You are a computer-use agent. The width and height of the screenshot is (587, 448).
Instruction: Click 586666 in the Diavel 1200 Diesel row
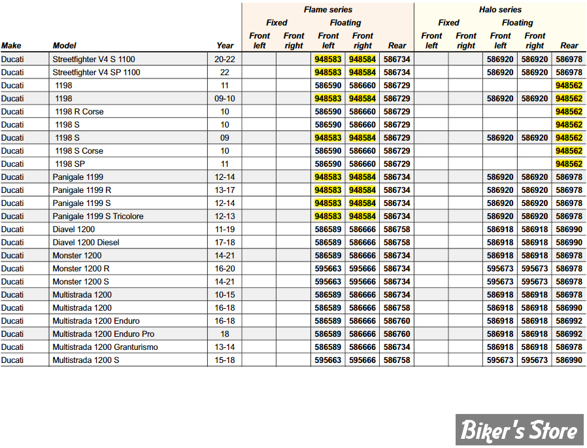[x=362, y=243]
